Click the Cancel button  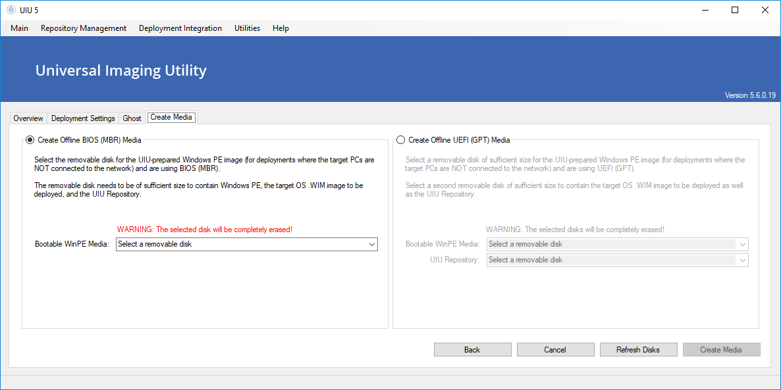[x=555, y=350]
